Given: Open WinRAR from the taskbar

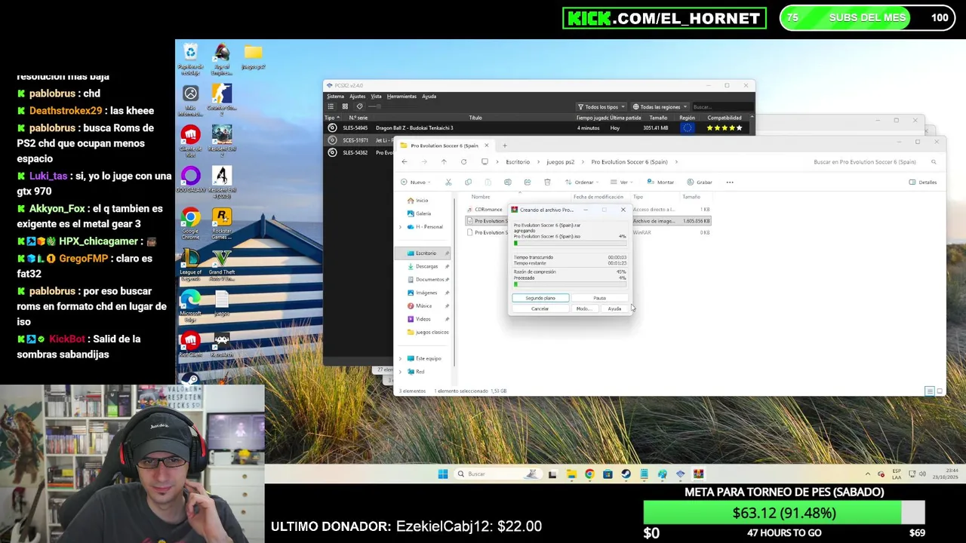Looking at the screenshot, I should (x=698, y=474).
